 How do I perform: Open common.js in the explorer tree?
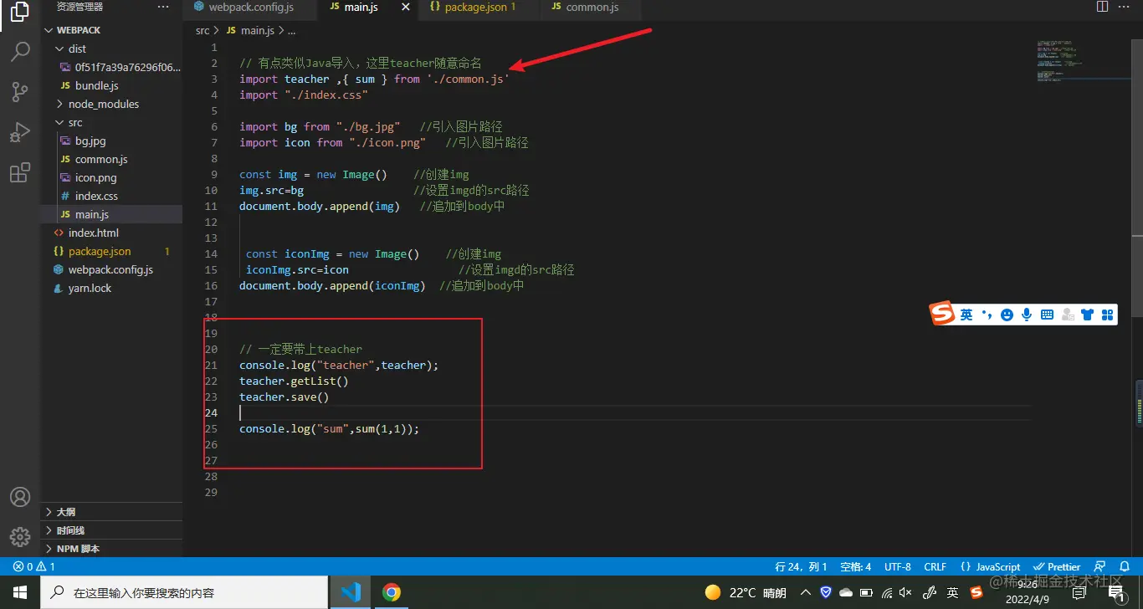tap(111, 159)
